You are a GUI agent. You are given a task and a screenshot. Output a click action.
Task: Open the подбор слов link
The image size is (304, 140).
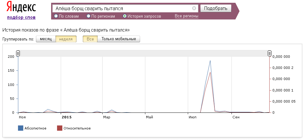click(21, 17)
